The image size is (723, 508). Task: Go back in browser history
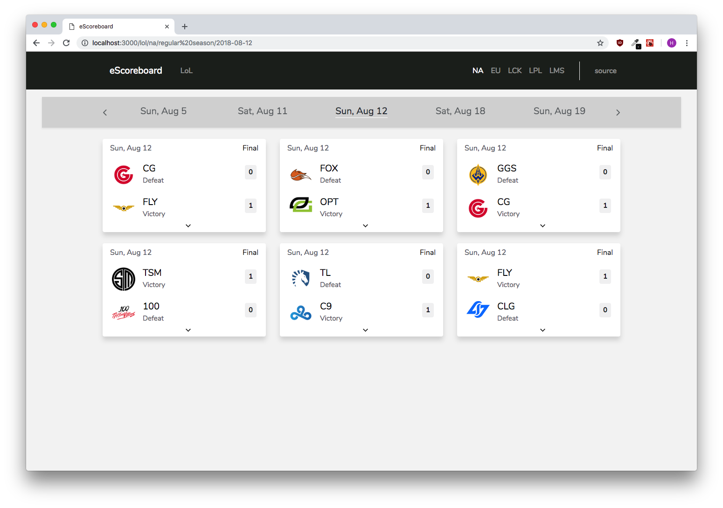click(36, 43)
